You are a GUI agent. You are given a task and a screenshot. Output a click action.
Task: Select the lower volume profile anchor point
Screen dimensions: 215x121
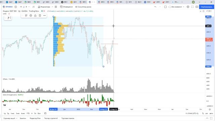[103, 67]
